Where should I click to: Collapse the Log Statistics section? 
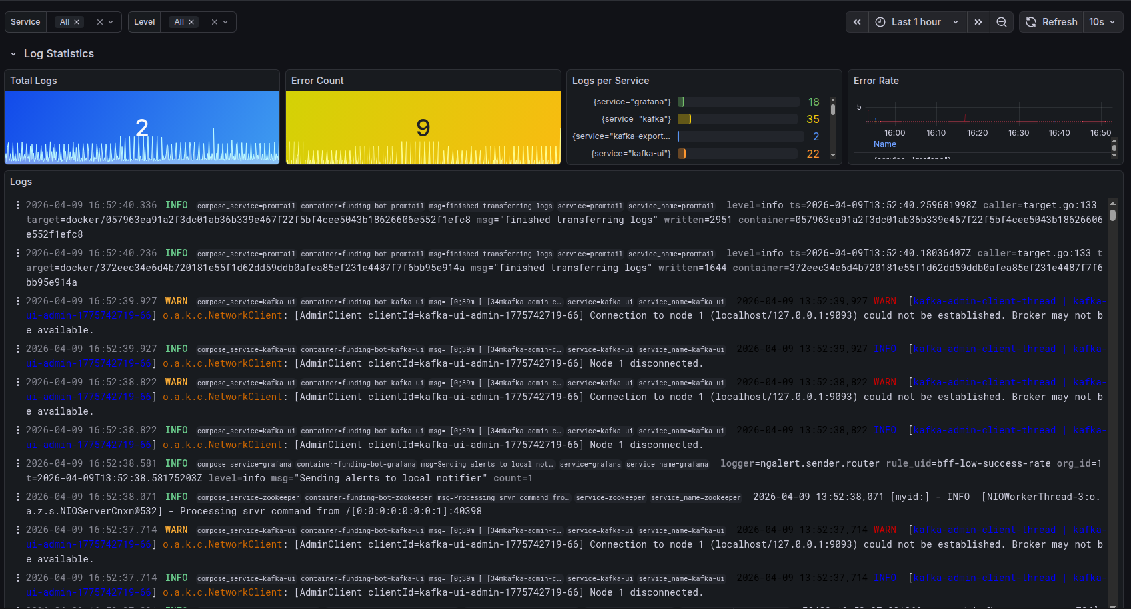[13, 53]
